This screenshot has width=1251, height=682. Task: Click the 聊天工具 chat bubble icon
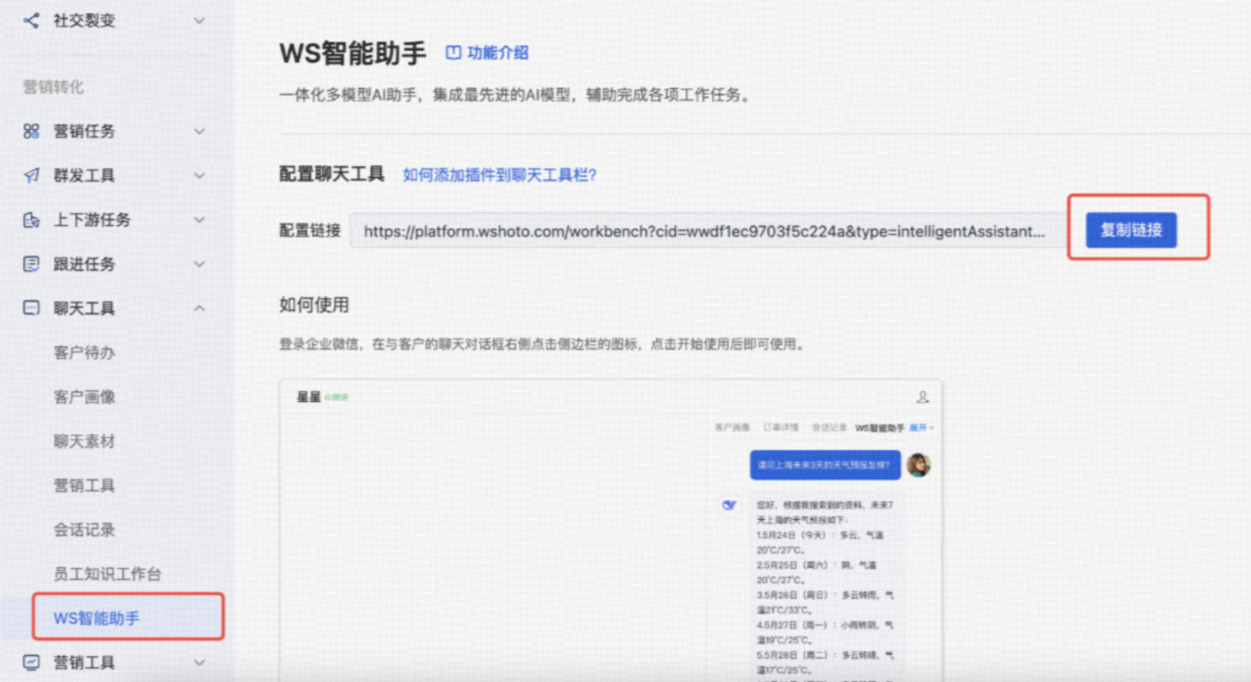click(31, 308)
